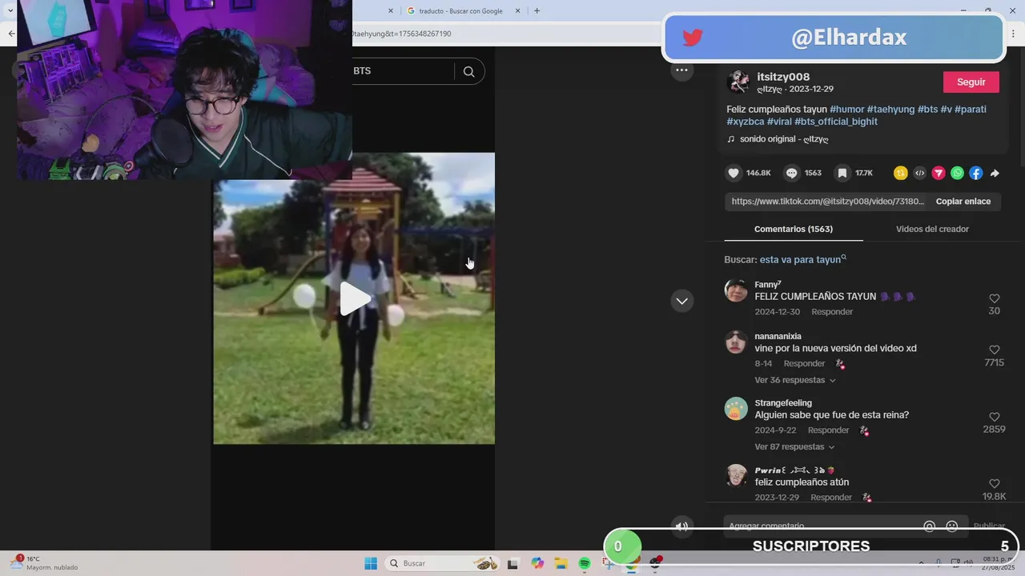Open the itsitzy008 profile name

pos(783,77)
